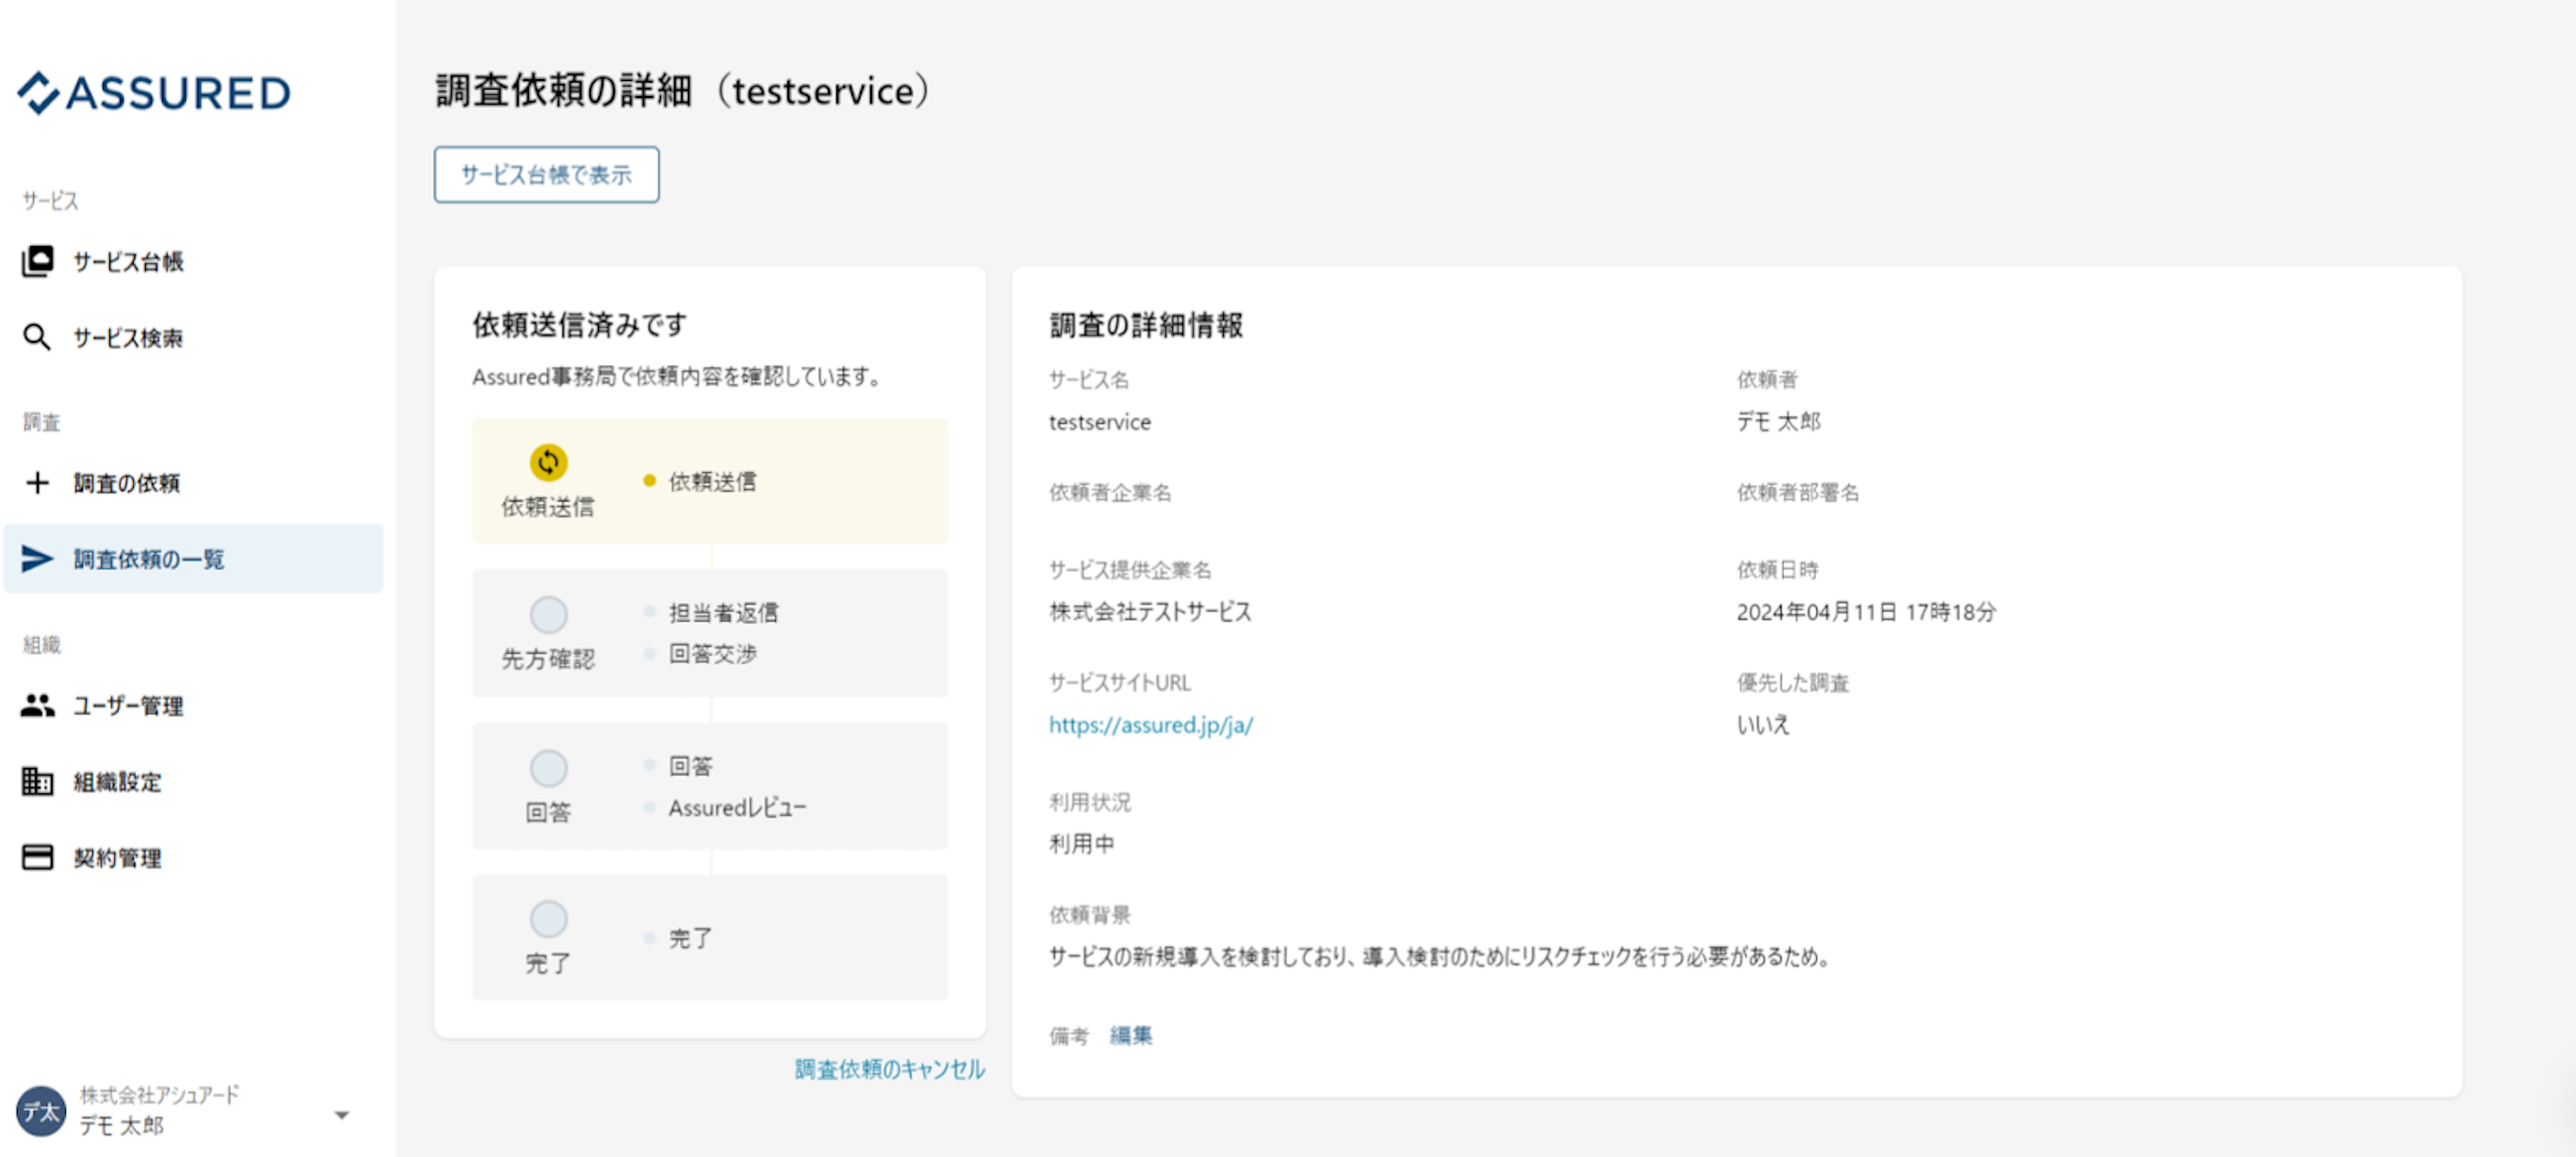Click the サービス台帳 ledger icon
Viewport: 2576px width, 1157px height.
(x=37, y=261)
